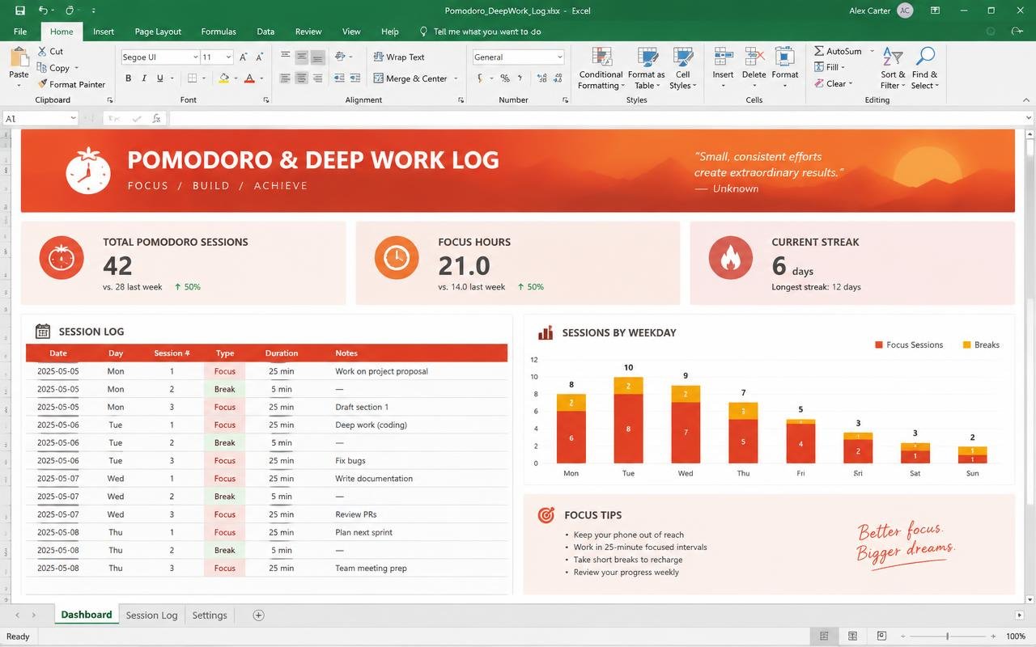Open Cell Styles gallery
Viewport: 1036px width, 647px height.
coord(683,68)
